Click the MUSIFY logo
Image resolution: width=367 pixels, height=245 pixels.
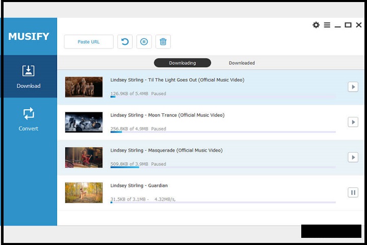[x=29, y=36]
